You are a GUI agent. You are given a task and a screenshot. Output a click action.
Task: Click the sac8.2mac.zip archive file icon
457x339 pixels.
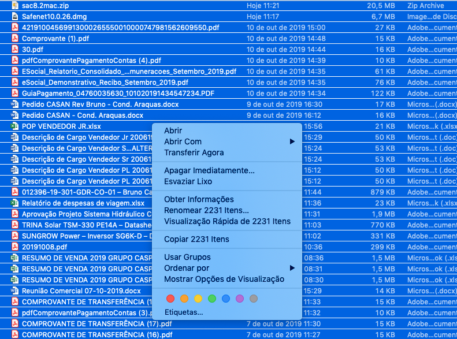[x=15, y=5]
